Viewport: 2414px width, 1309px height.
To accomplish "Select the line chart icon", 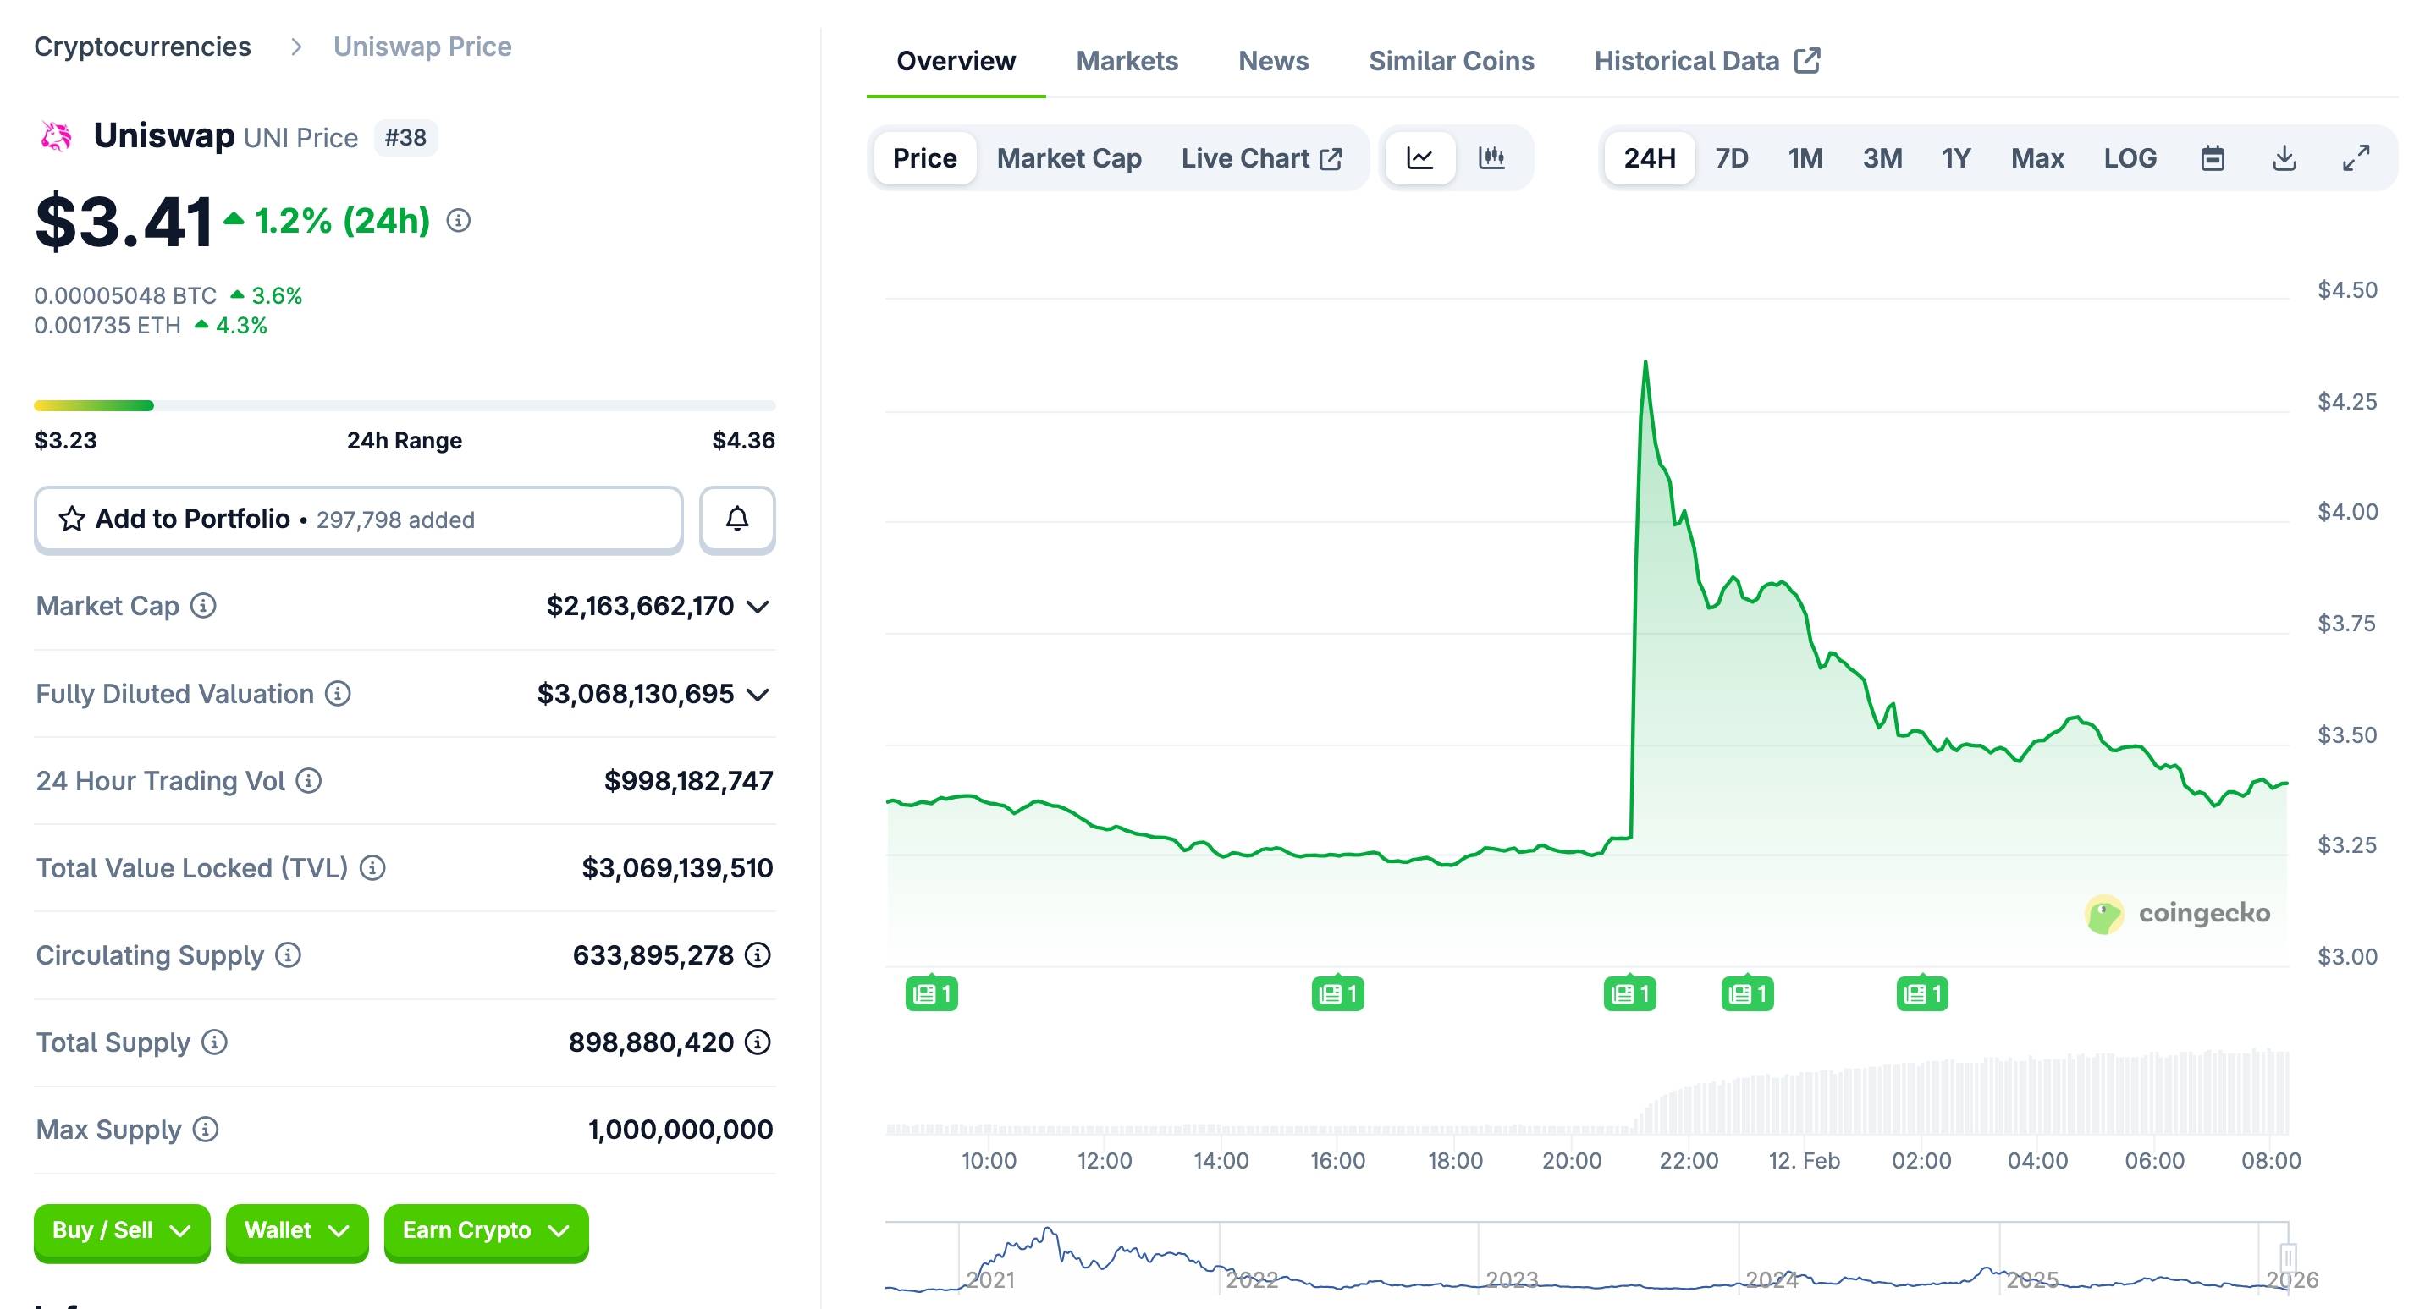I will click(x=1419, y=157).
